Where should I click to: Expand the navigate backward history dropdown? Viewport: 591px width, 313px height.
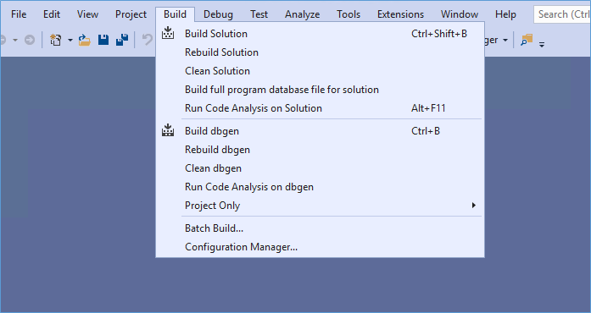[x=15, y=40]
